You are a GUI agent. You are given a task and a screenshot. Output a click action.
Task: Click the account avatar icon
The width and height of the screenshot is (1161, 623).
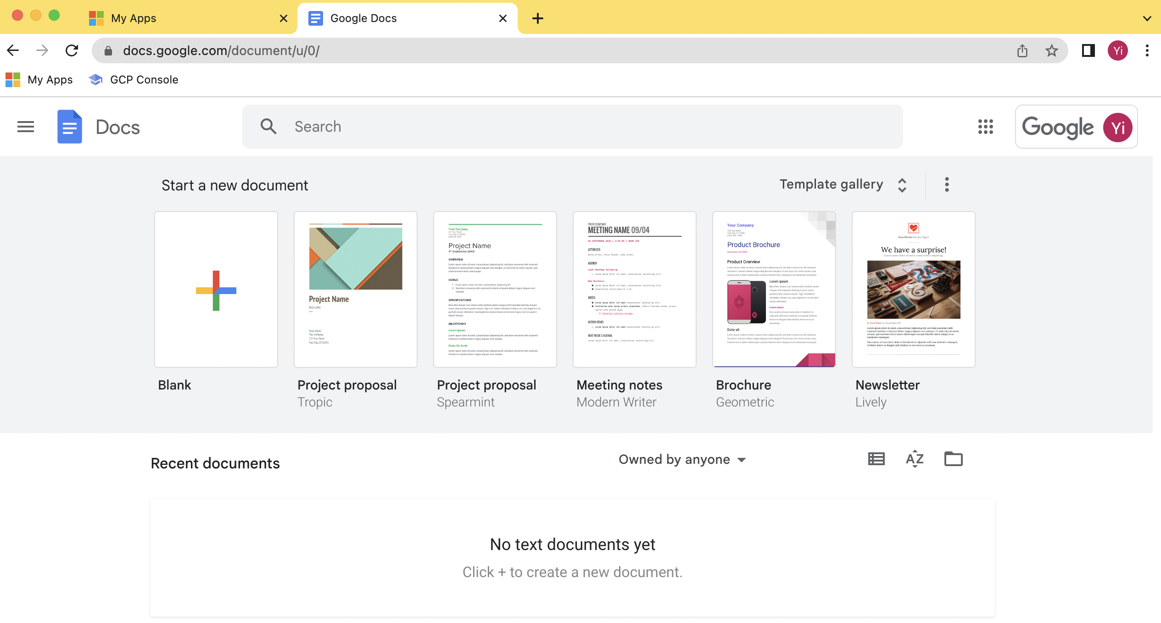coord(1118,127)
